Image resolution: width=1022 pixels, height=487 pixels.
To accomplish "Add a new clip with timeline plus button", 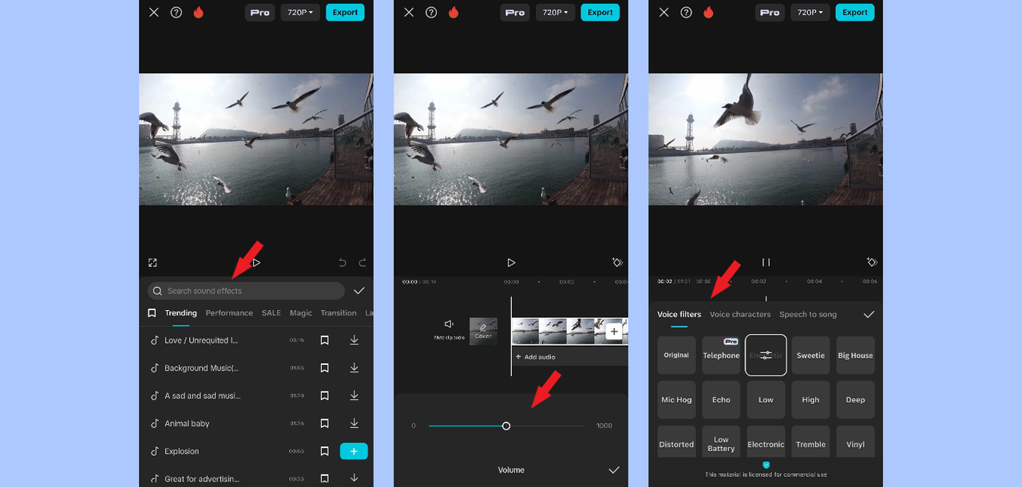I will click(x=614, y=332).
